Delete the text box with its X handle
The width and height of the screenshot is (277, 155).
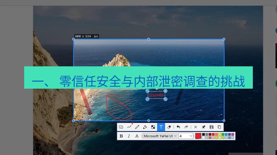click(x=165, y=91)
